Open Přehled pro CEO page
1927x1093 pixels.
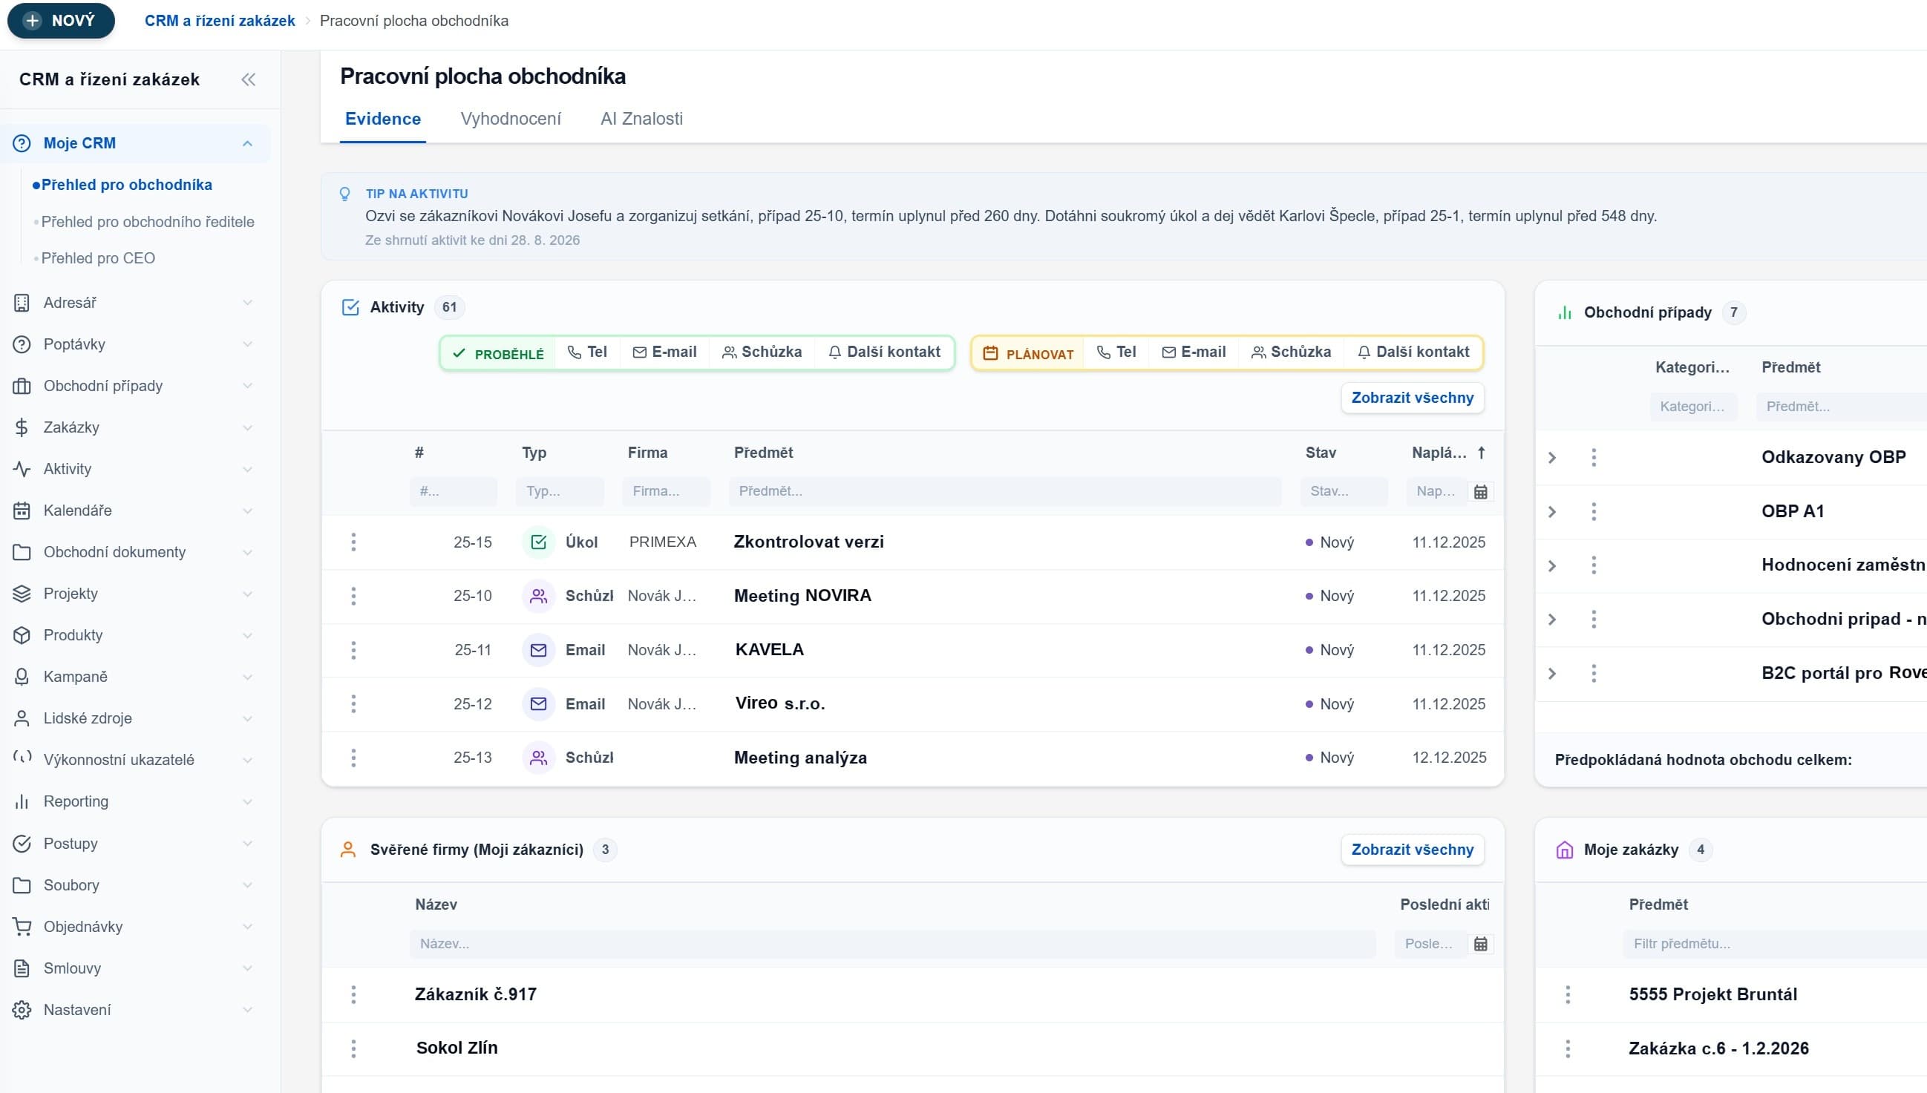[99, 258]
